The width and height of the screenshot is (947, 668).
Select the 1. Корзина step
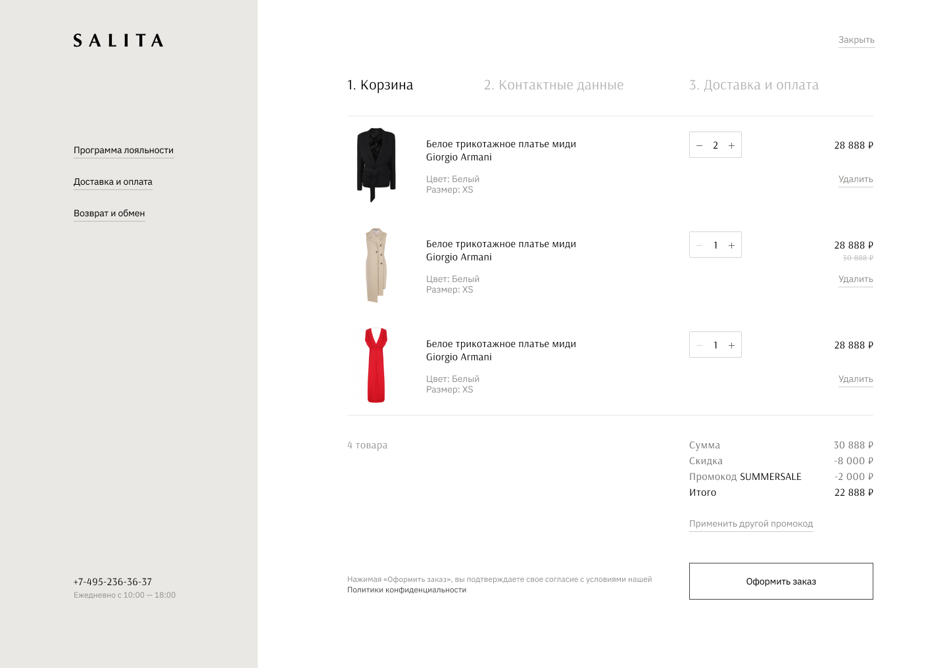(x=380, y=85)
